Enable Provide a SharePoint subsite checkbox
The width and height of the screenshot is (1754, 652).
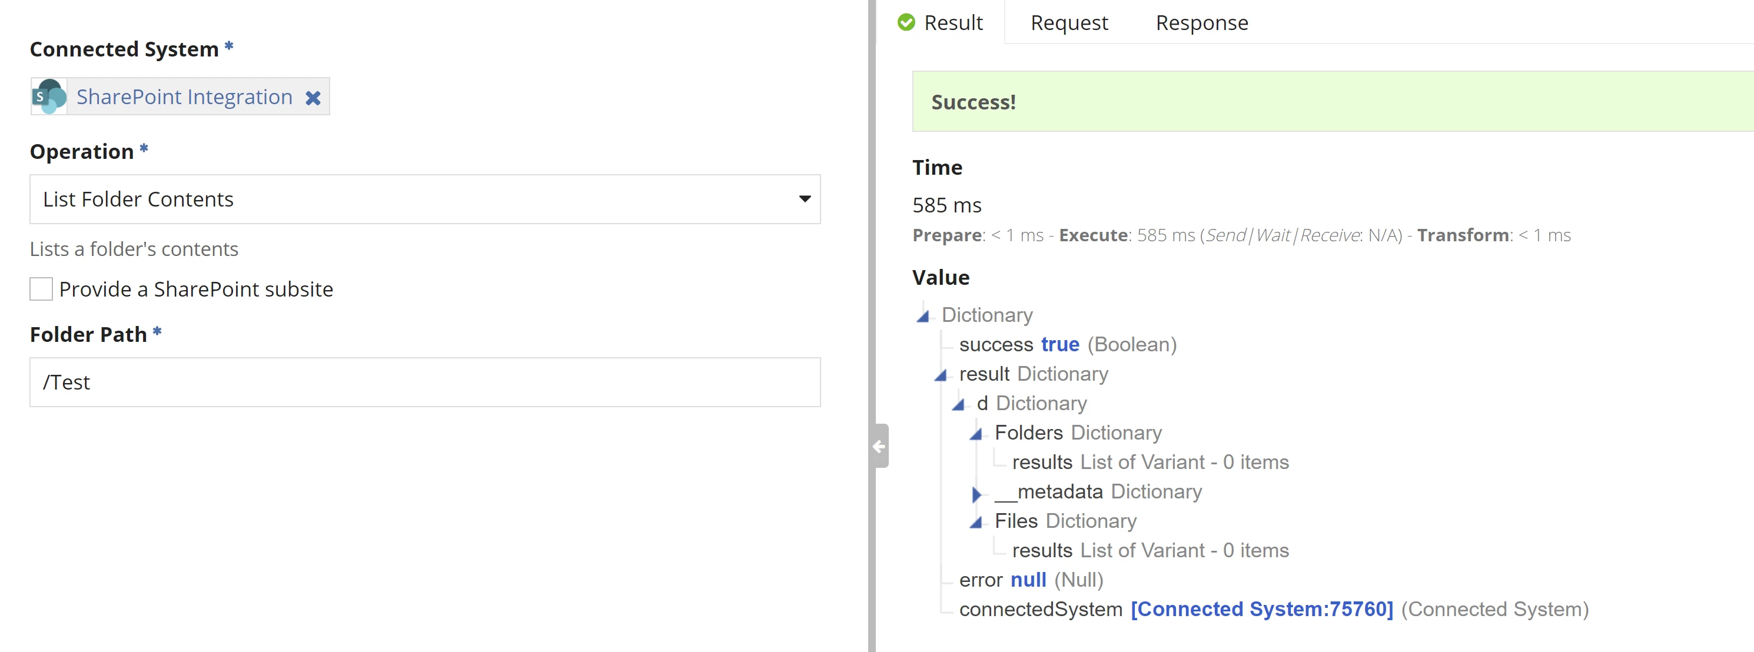pos(41,290)
